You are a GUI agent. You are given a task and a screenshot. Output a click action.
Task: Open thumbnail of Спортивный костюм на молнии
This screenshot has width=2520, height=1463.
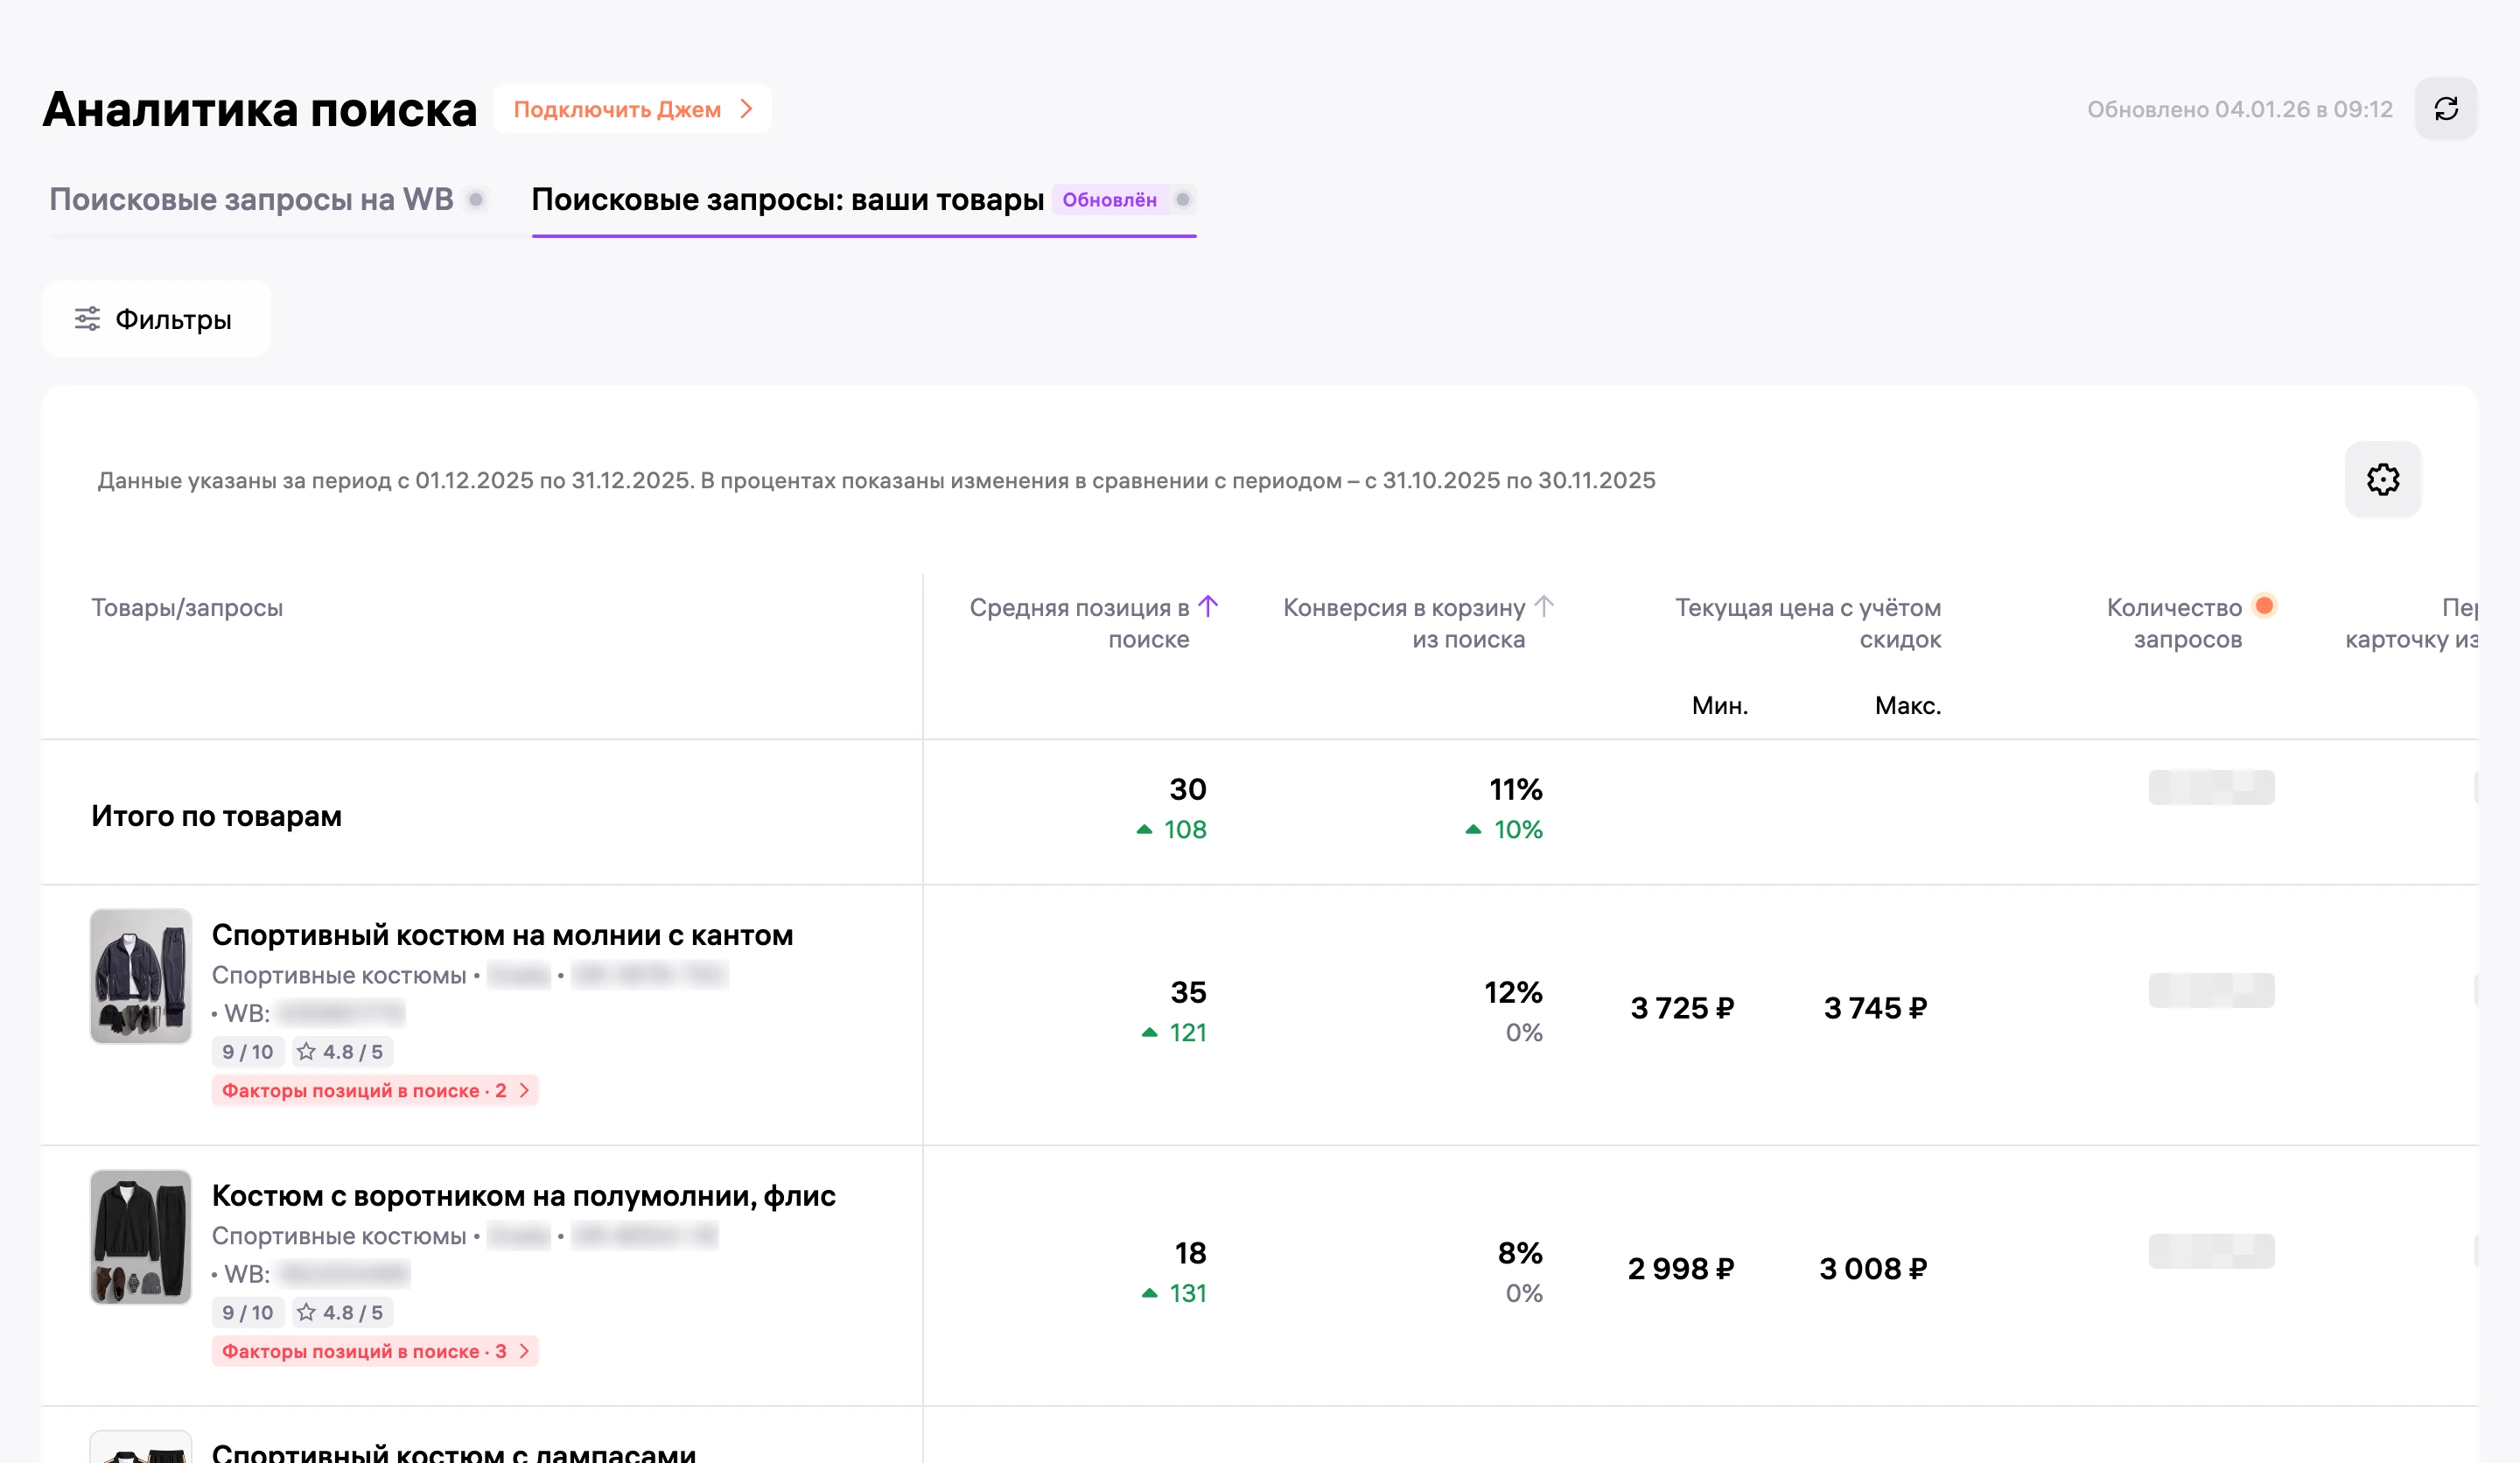click(141, 976)
